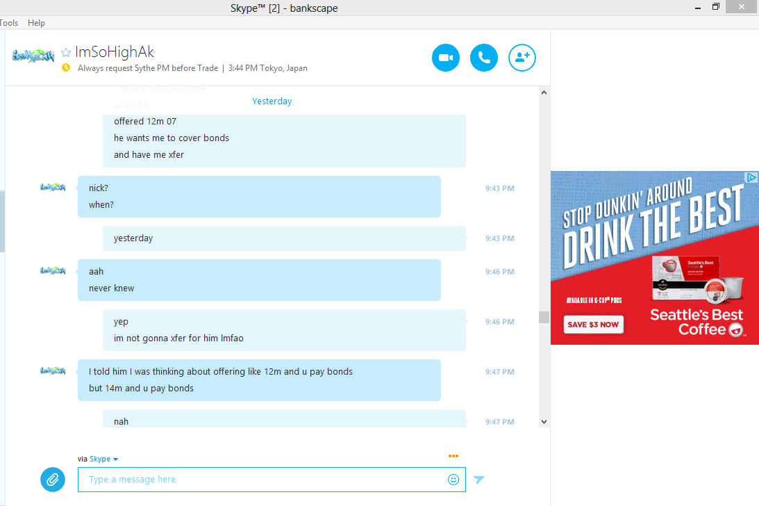
Task: Toggle the favorite star beside ImSoHighAk
Action: (x=66, y=52)
